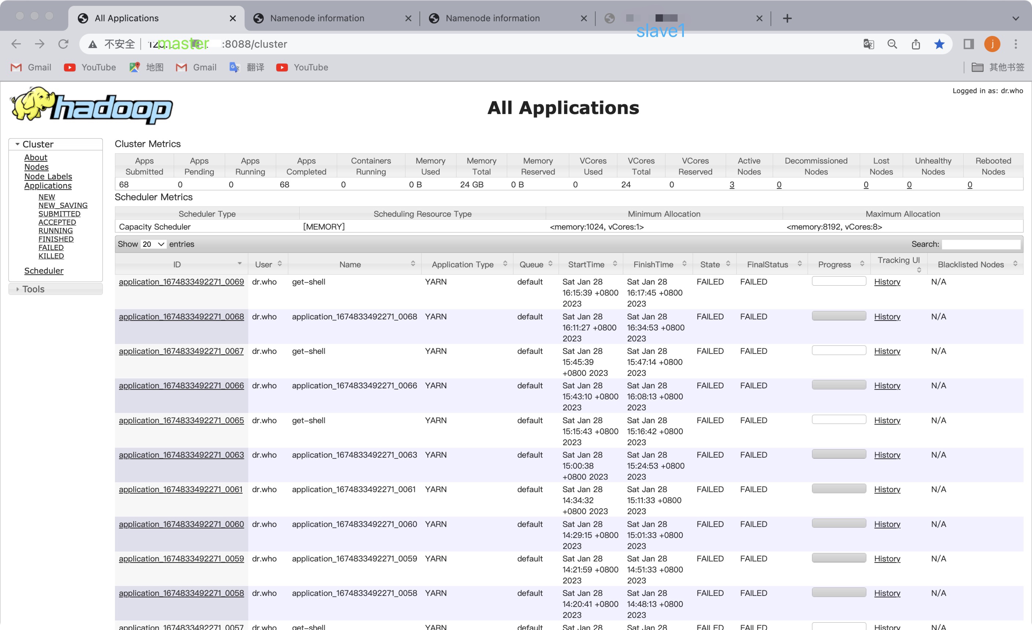
Task: Open the second Gmail bookmark
Action: point(196,67)
